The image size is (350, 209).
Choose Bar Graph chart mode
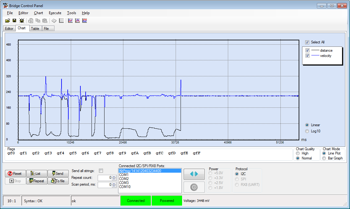coord(324,158)
